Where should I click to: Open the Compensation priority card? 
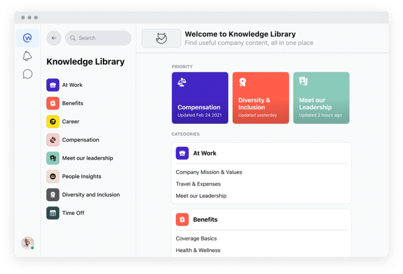[200, 98]
